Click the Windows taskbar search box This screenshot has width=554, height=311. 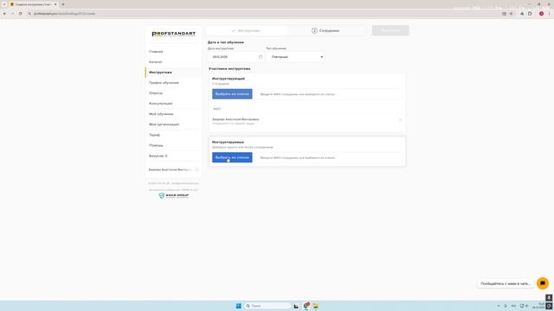click(x=267, y=306)
